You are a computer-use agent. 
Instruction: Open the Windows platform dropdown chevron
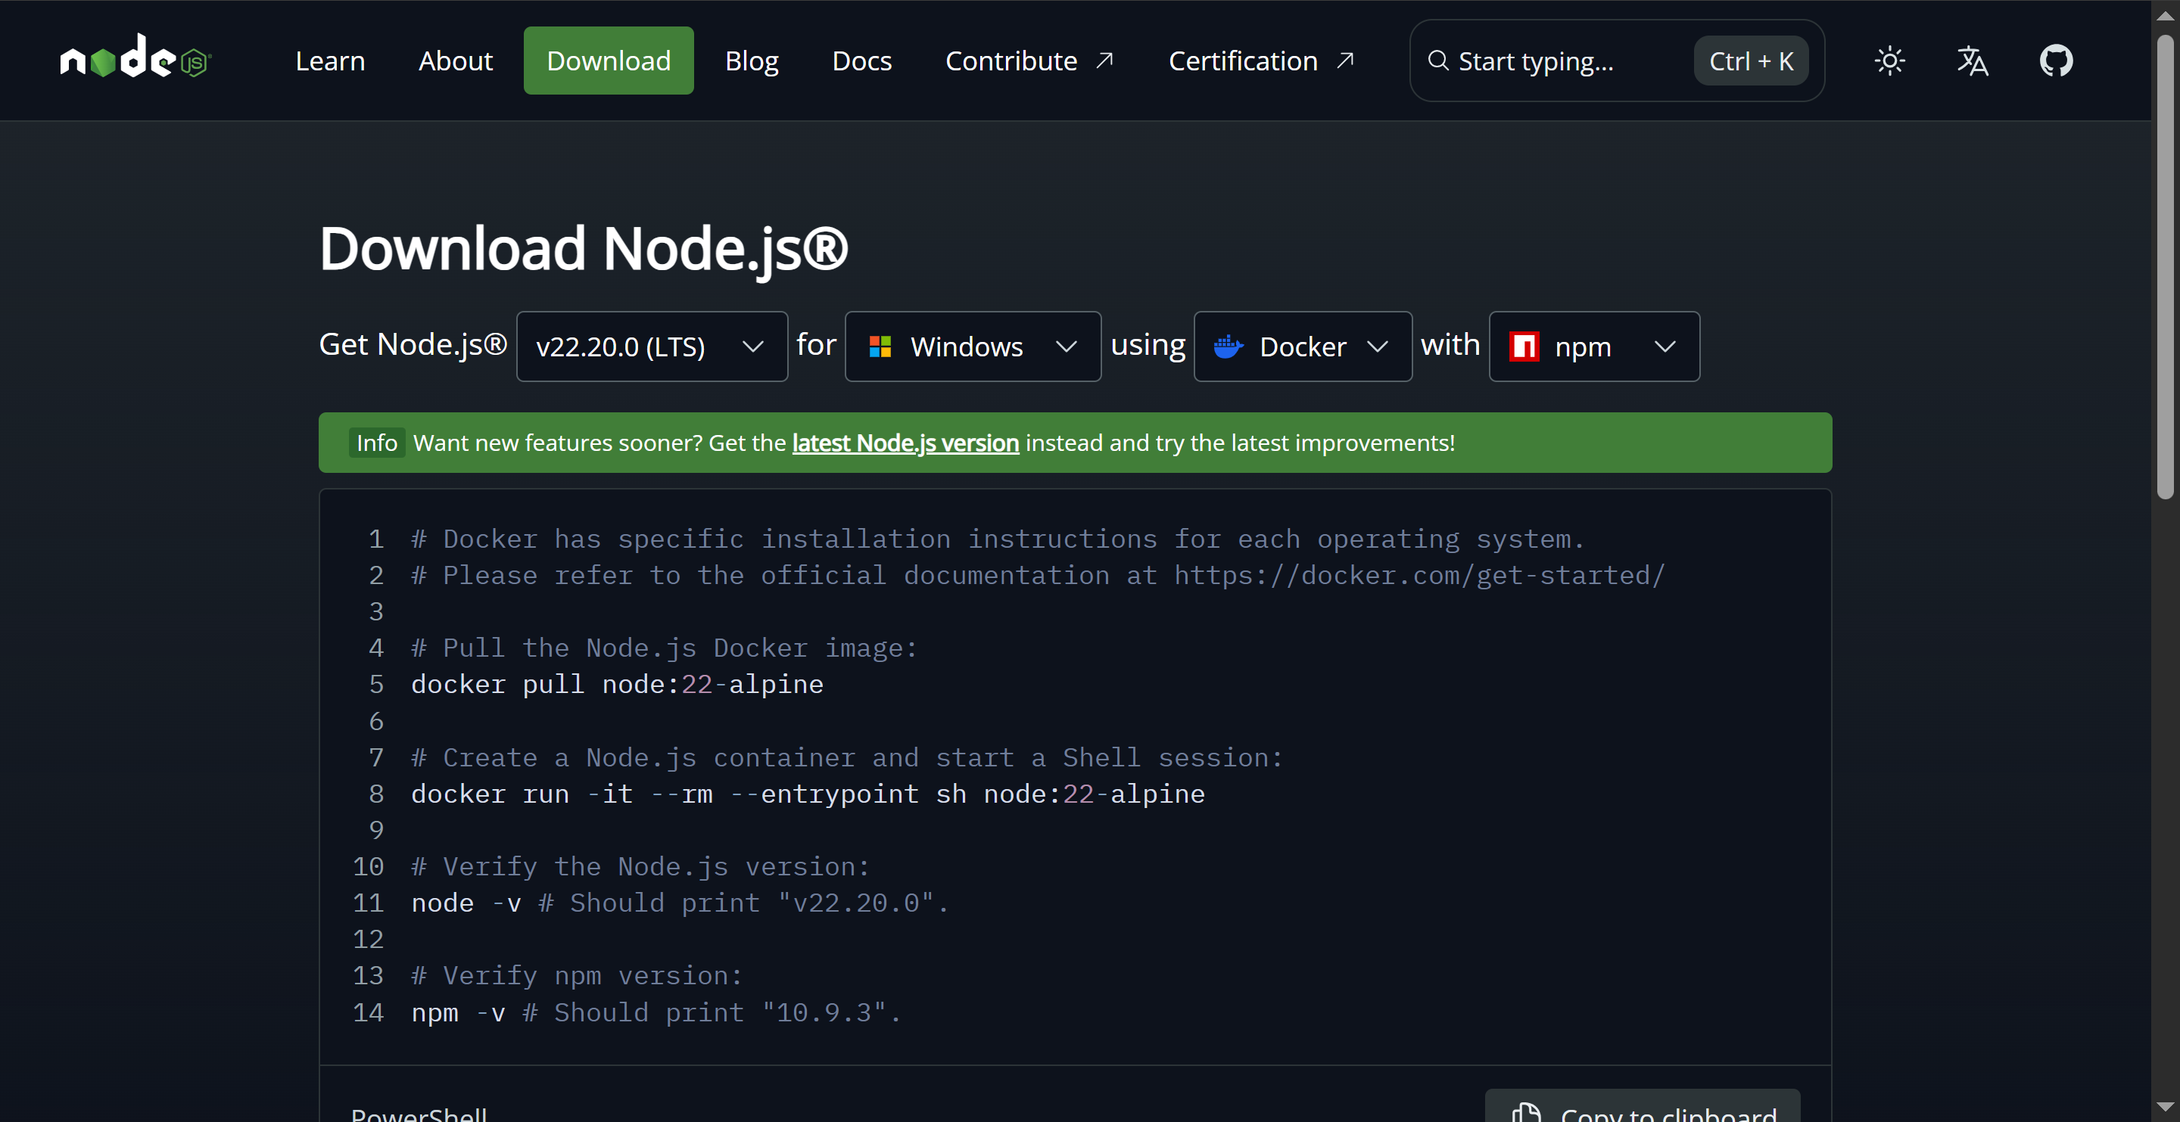pyautogui.click(x=1067, y=347)
